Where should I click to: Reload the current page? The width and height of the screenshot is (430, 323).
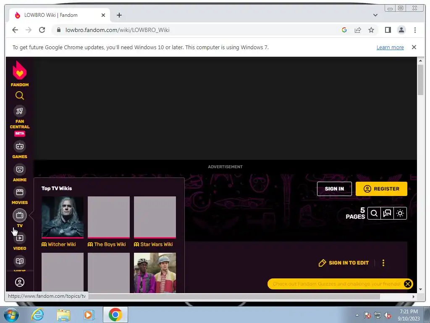point(42,30)
